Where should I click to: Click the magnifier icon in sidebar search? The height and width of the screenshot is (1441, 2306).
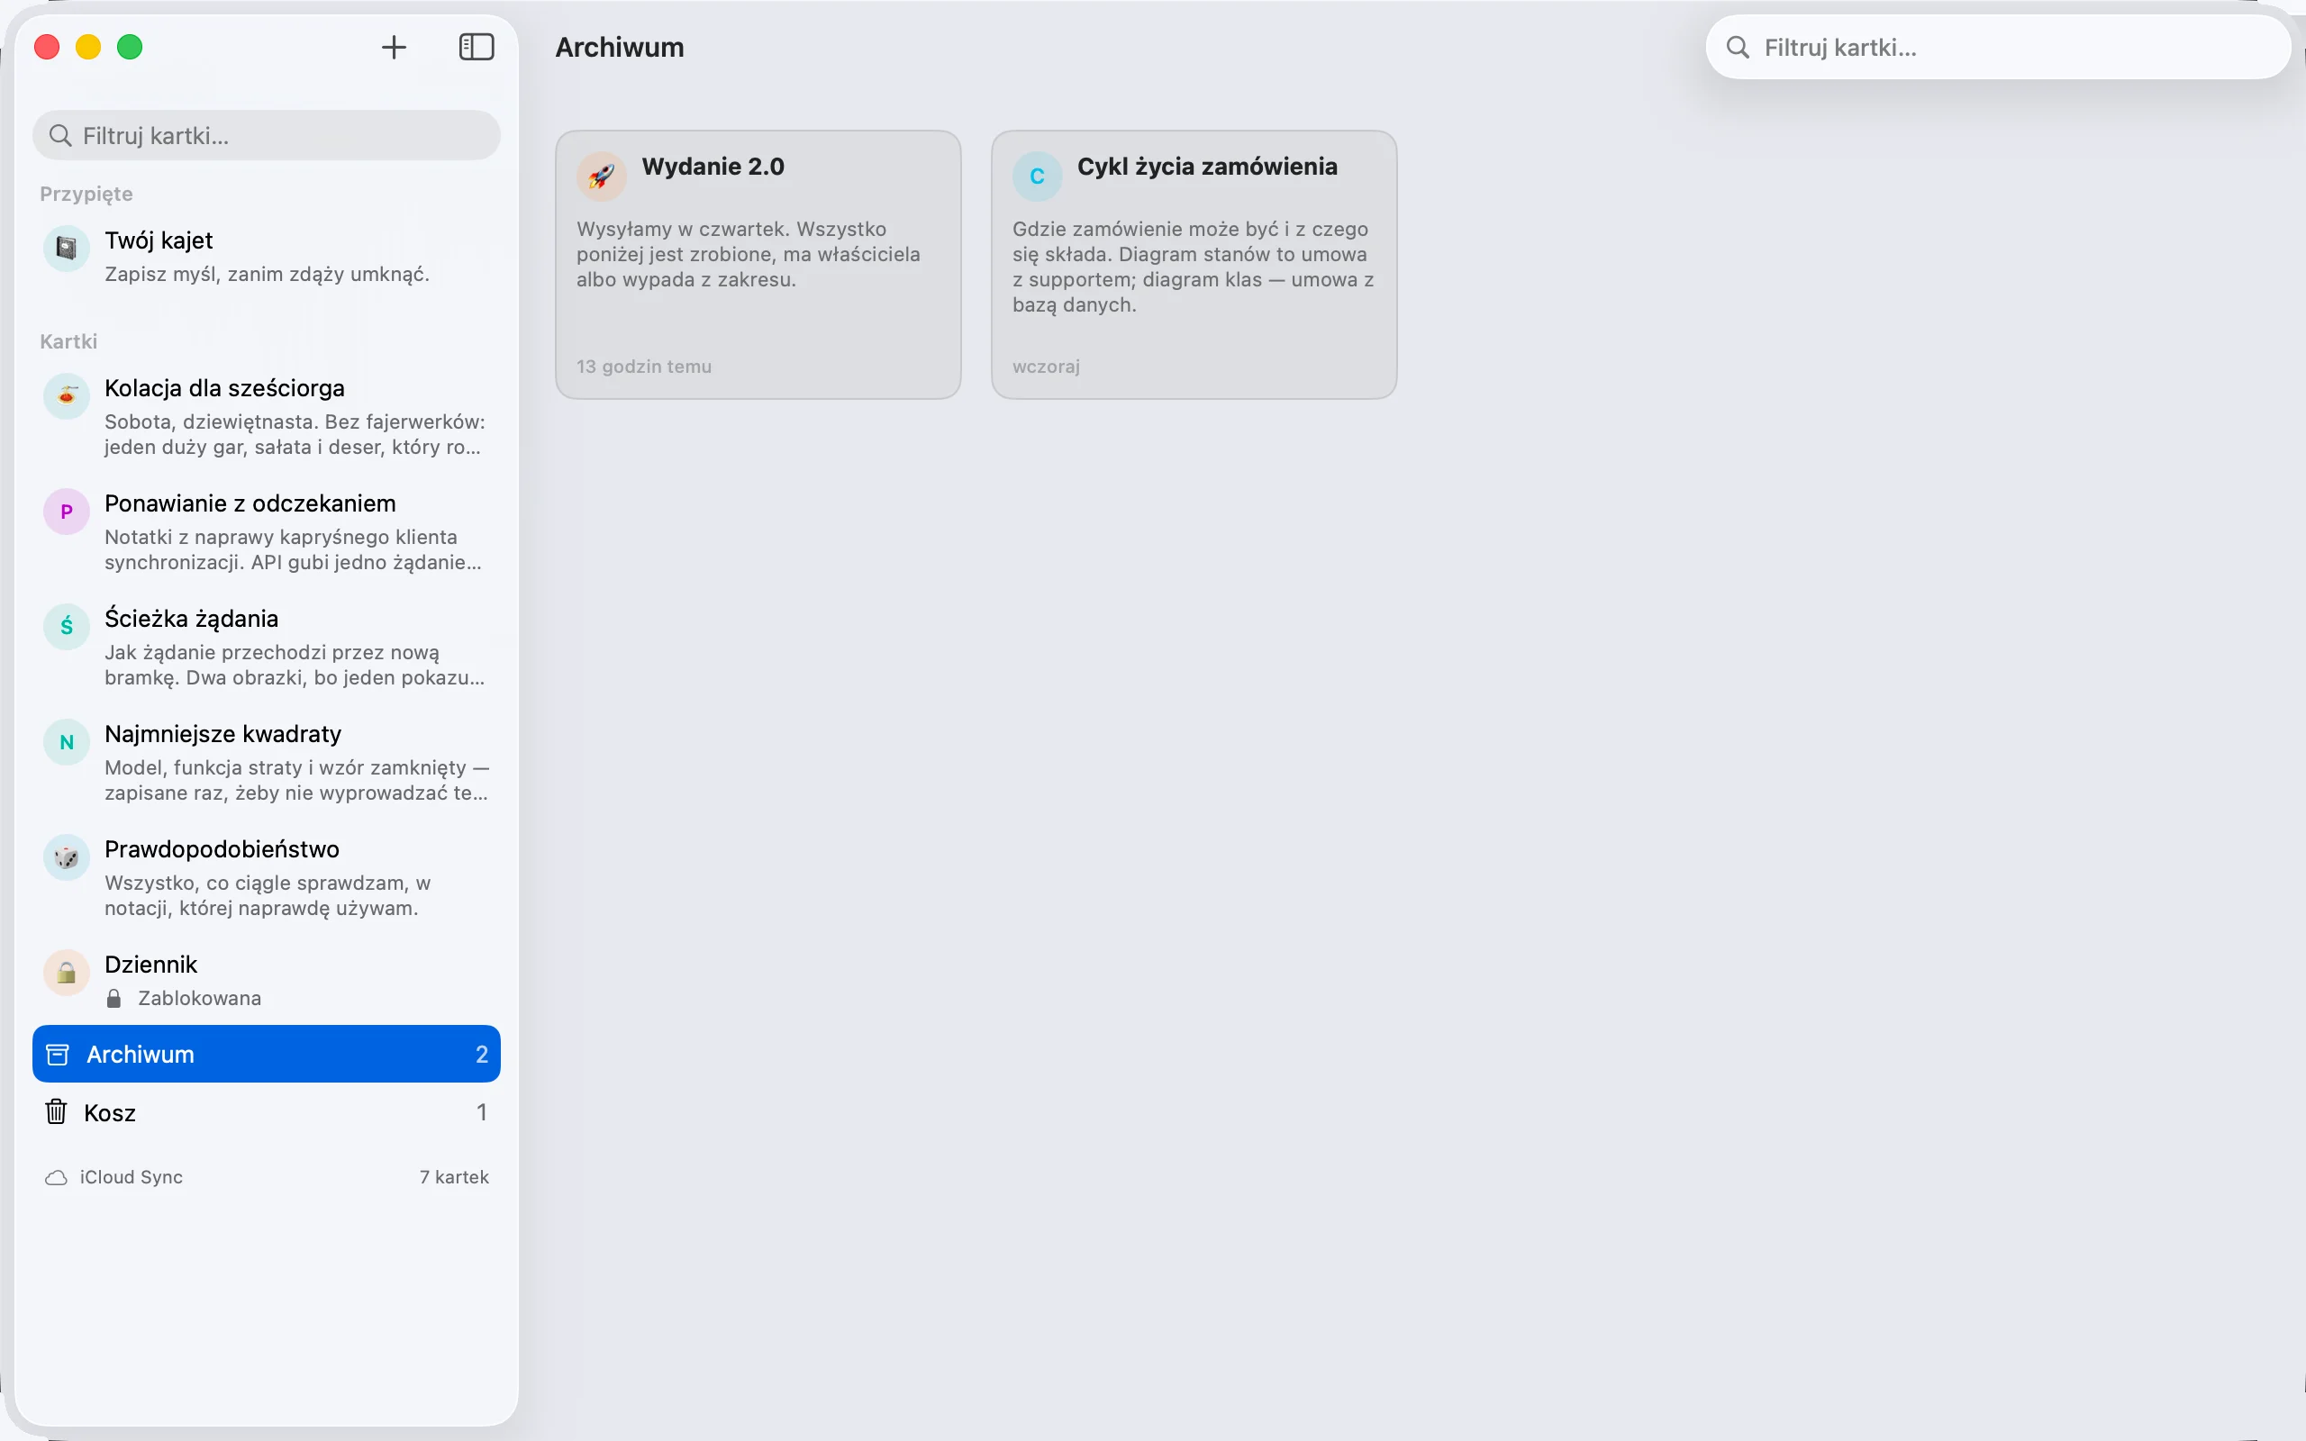[60, 135]
